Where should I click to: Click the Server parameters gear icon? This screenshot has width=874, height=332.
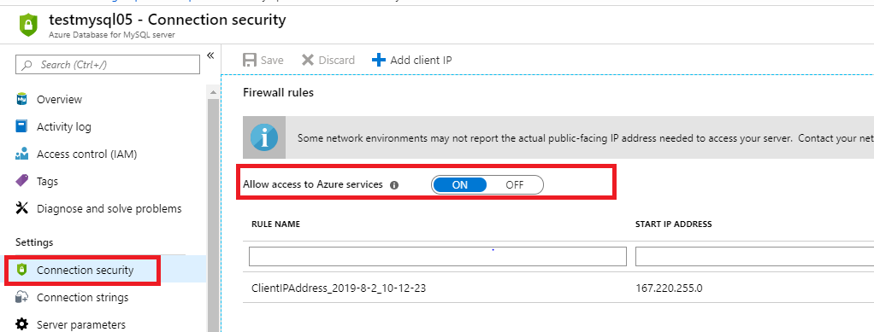tap(21, 324)
